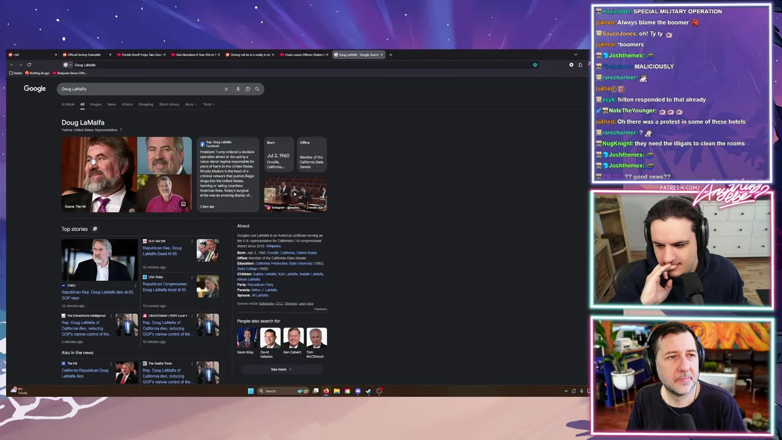Open search by image camera icon
Viewport: 782px width, 440px height.
click(x=247, y=89)
